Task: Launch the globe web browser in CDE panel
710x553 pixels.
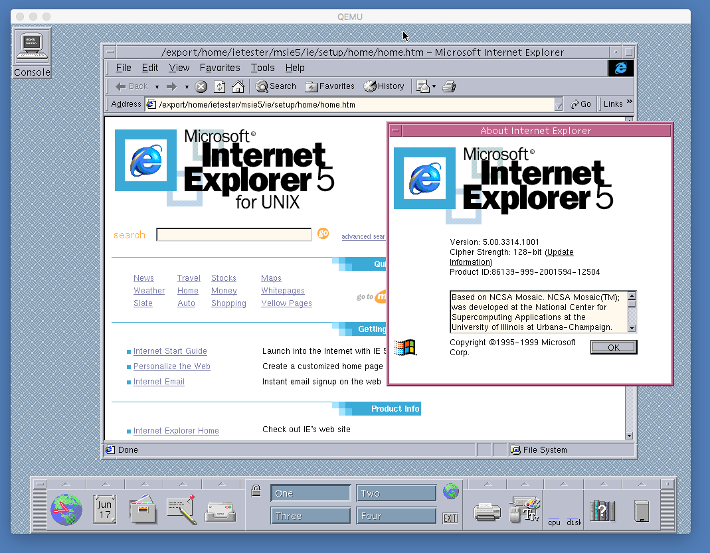Action: tap(66, 510)
